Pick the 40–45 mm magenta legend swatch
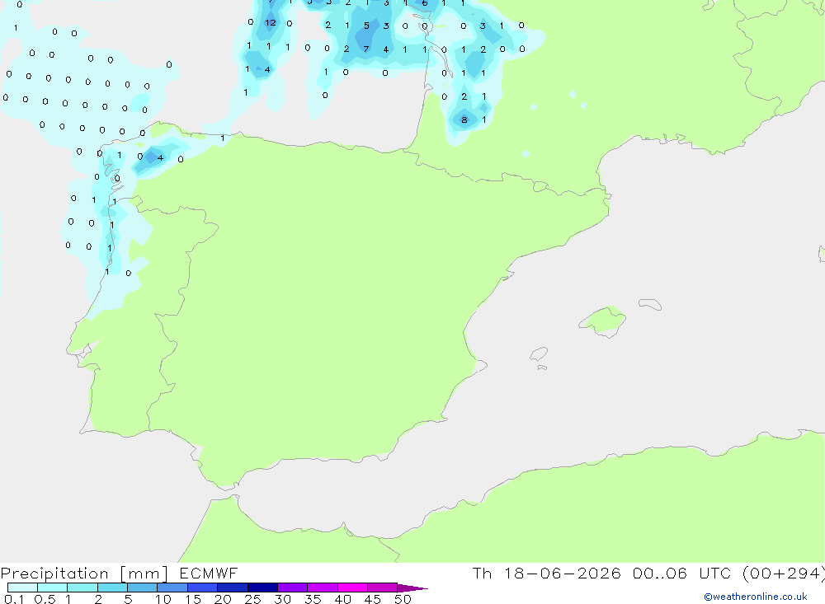The height and width of the screenshot is (604, 825). click(352, 588)
